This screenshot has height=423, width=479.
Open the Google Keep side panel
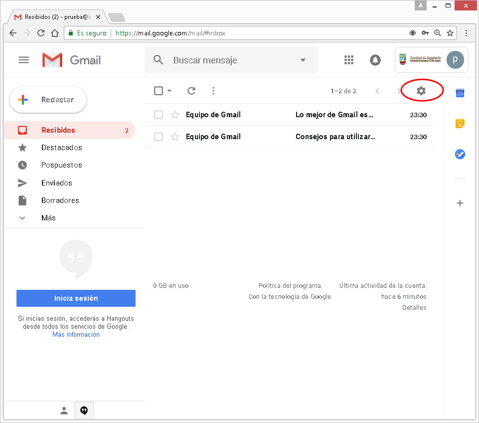tap(460, 124)
